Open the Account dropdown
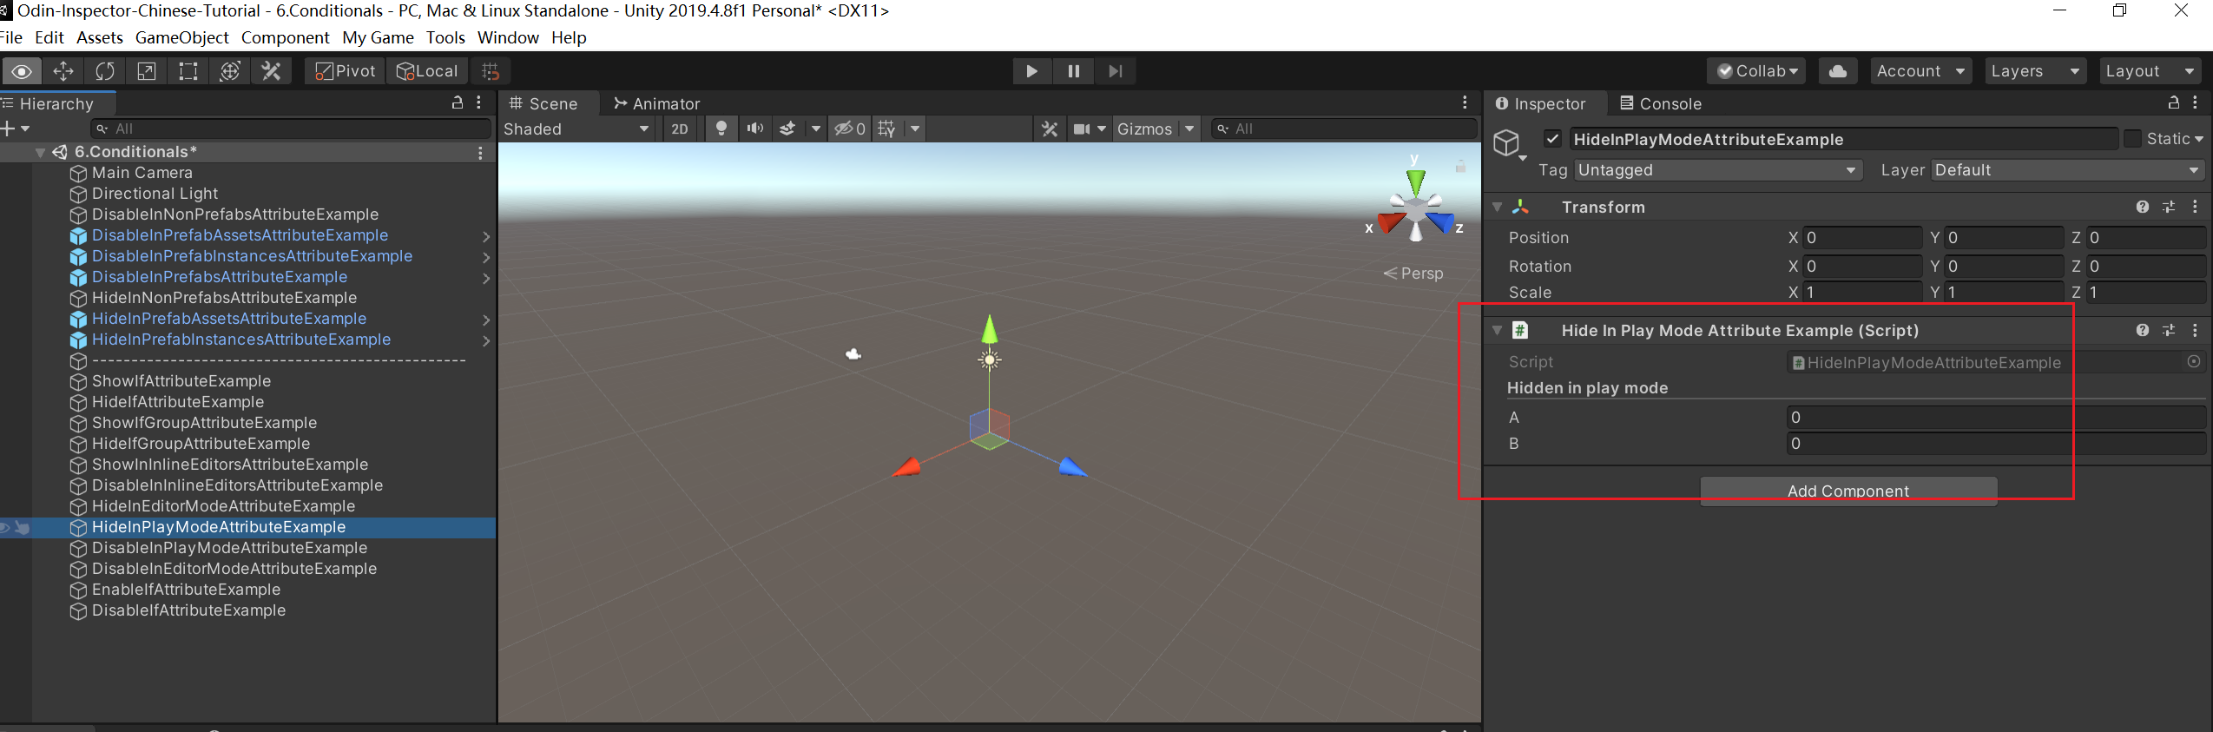Image resolution: width=2213 pixels, height=732 pixels. (1920, 71)
